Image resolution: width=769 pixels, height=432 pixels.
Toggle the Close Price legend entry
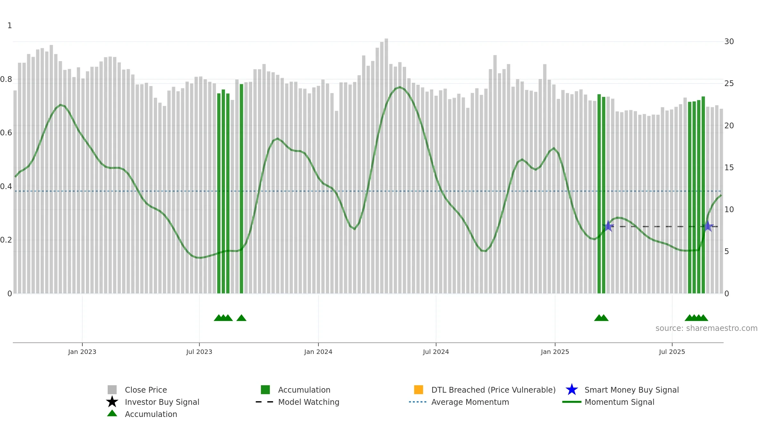[x=146, y=390]
